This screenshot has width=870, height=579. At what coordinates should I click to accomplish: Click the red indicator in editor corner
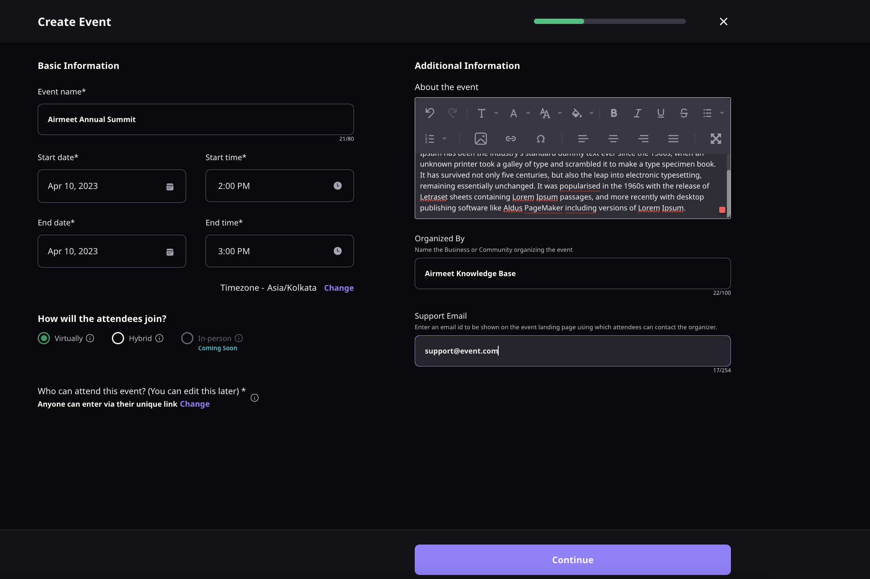coord(722,210)
